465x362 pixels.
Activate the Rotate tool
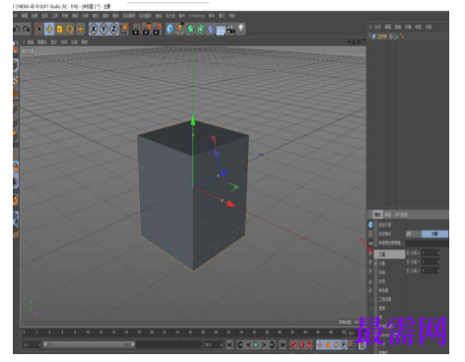point(70,30)
